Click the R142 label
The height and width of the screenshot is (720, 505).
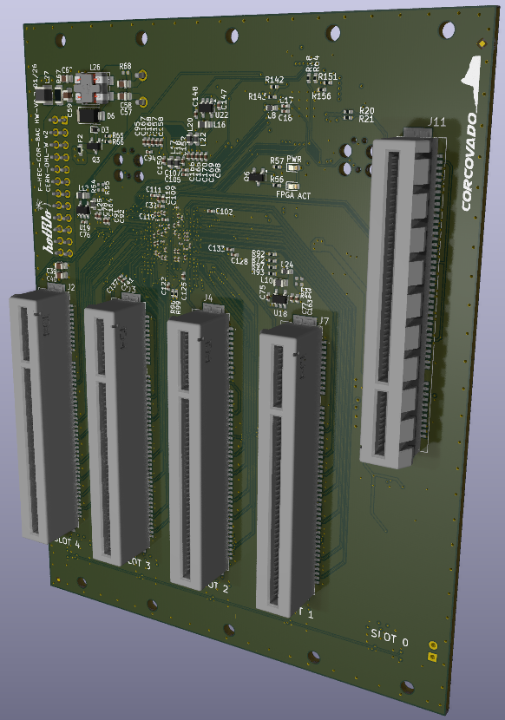pos(274,80)
